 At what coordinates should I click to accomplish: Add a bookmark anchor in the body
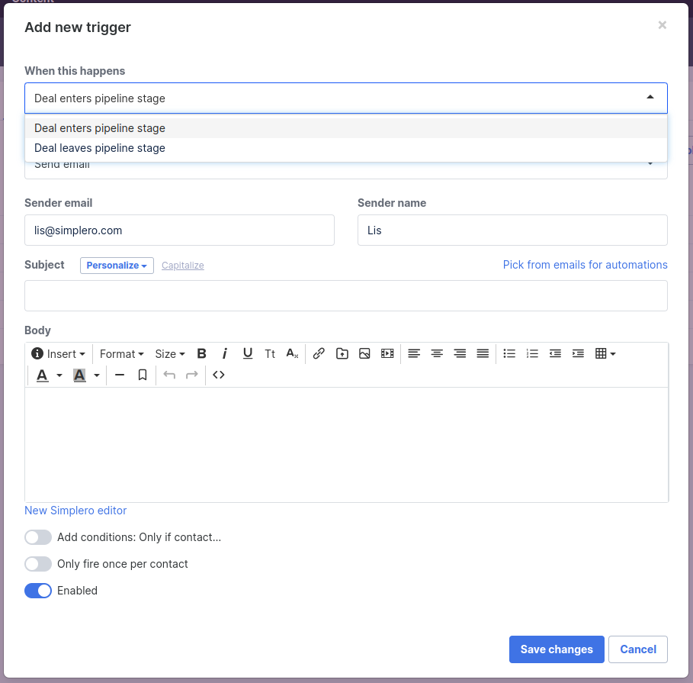pyautogui.click(x=143, y=375)
